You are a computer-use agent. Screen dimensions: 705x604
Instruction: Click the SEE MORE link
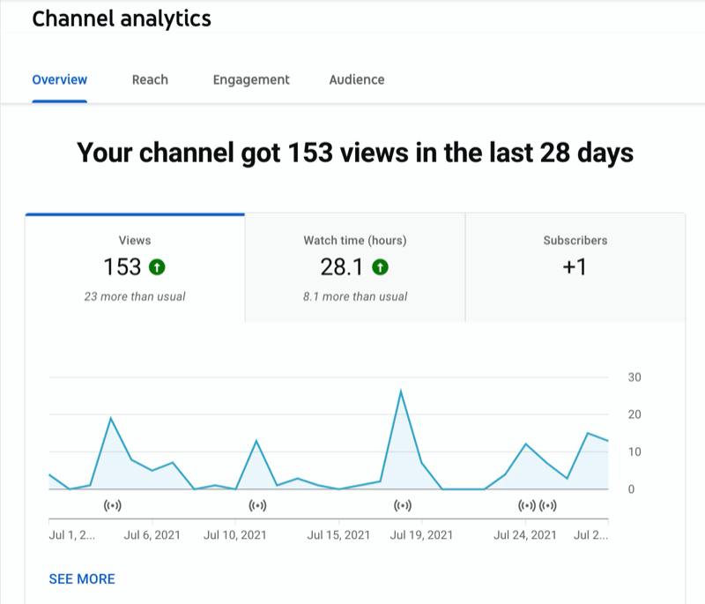(82, 579)
